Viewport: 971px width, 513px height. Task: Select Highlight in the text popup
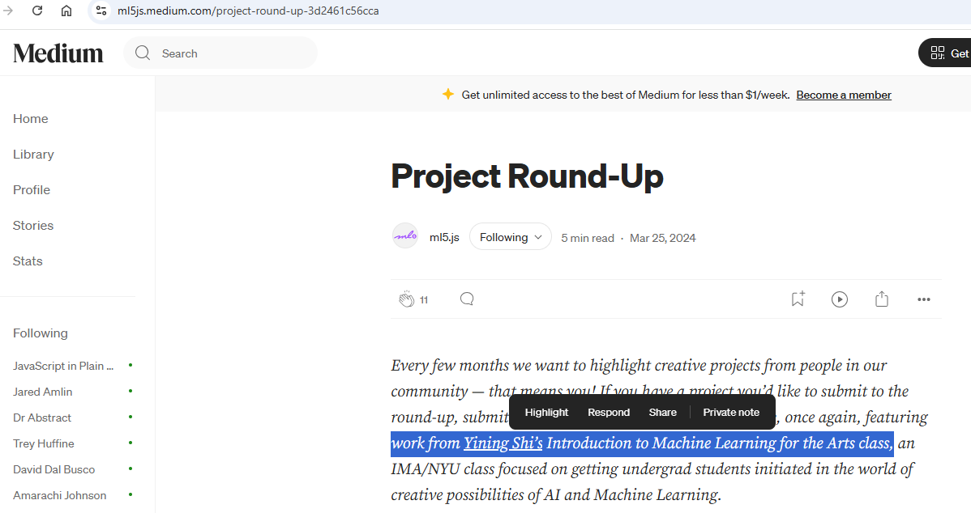point(546,413)
